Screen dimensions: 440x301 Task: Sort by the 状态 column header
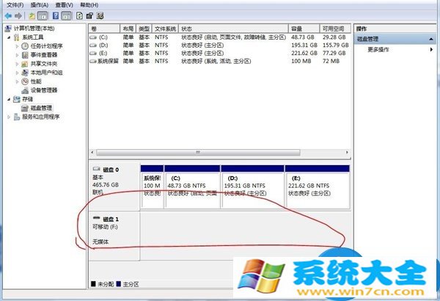[x=233, y=29]
